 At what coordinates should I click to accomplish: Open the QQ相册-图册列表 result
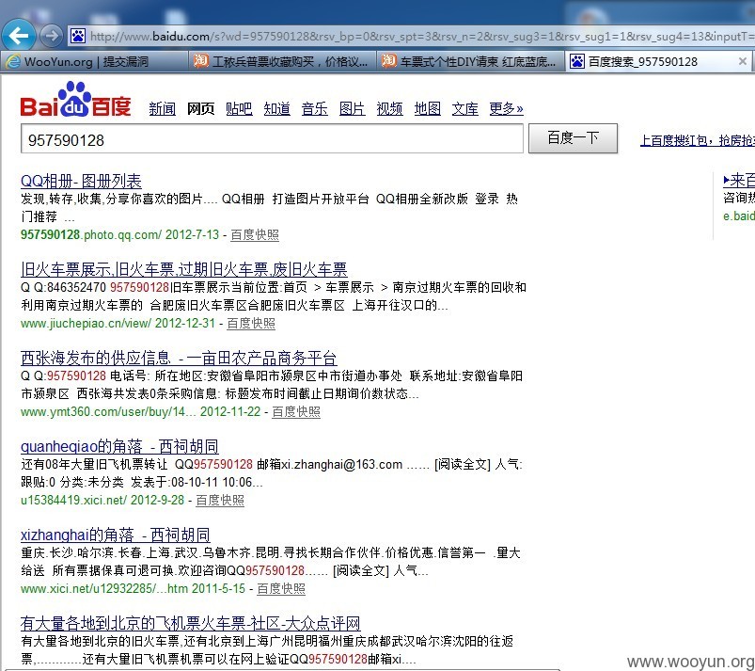tap(81, 182)
